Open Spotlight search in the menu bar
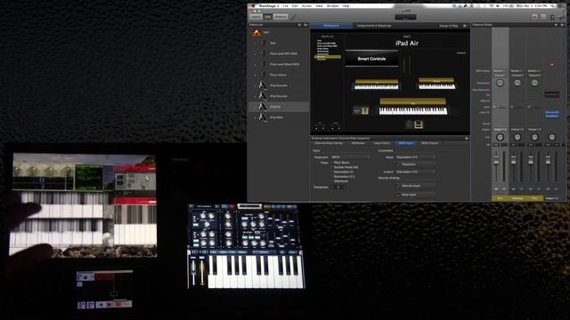This screenshot has width=570, height=320. (x=552, y=6)
